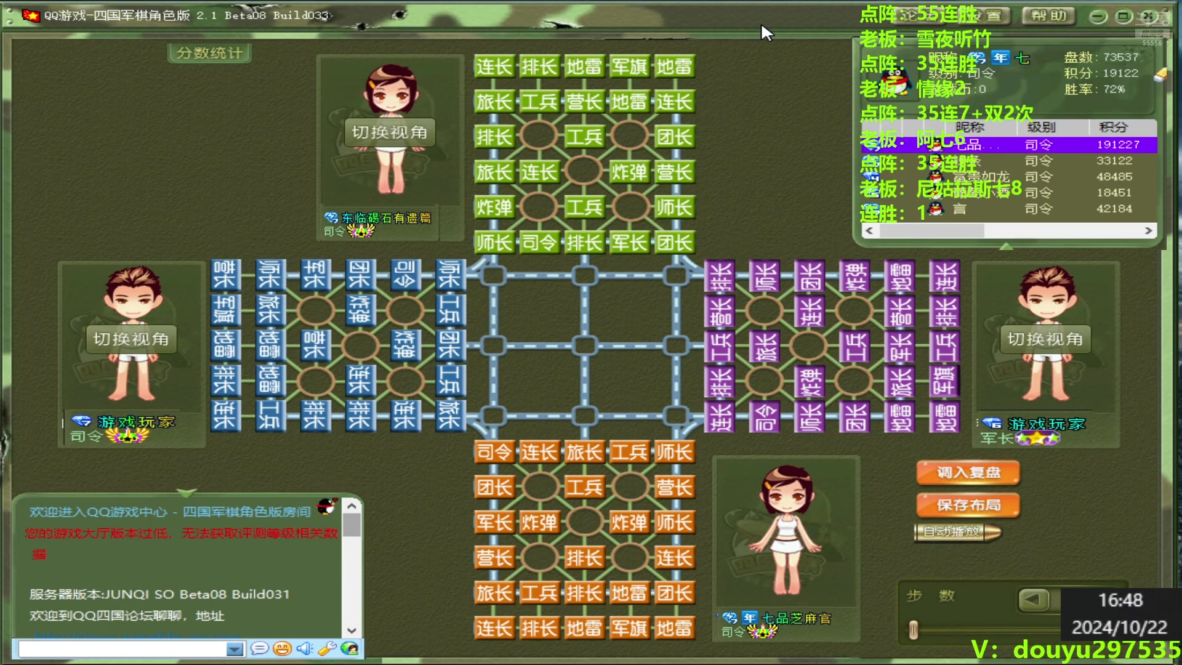This screenshot has width=1182, height=665.
Task: Click the 七品芝麻官 player name label
Action: coord(796,618)
